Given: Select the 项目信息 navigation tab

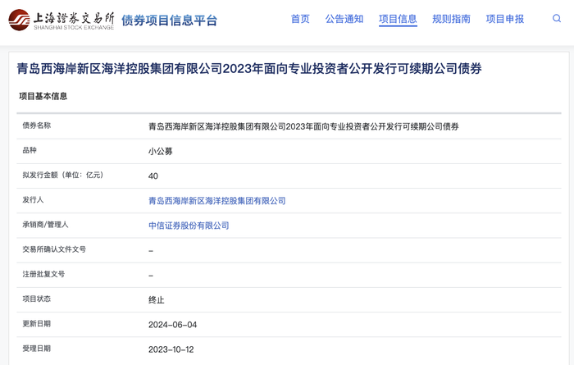Looking at the screenshot, I should pyautogui.click(x=398, y=19).
